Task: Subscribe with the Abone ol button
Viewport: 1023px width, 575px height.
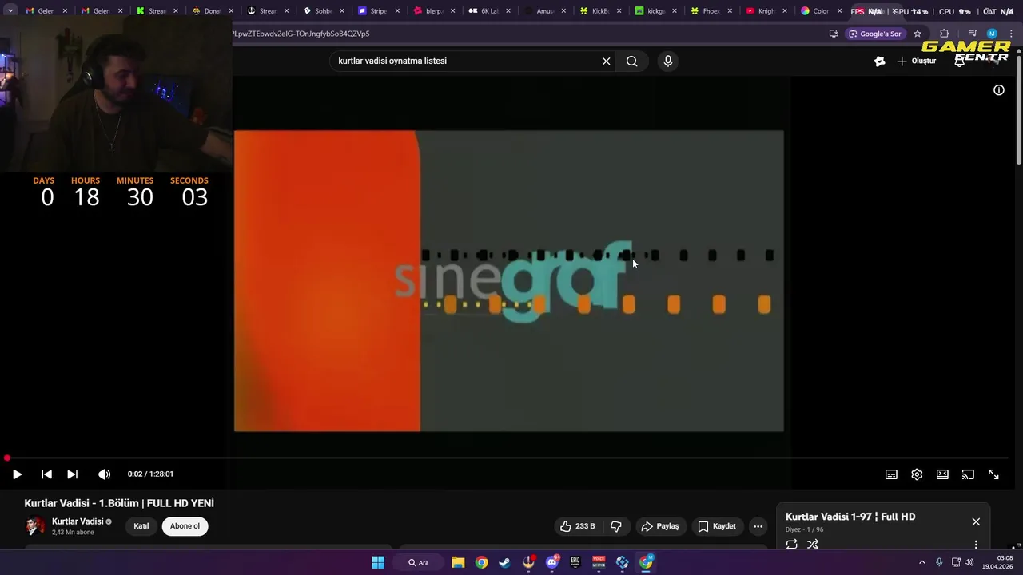Action: pos(185,526)
